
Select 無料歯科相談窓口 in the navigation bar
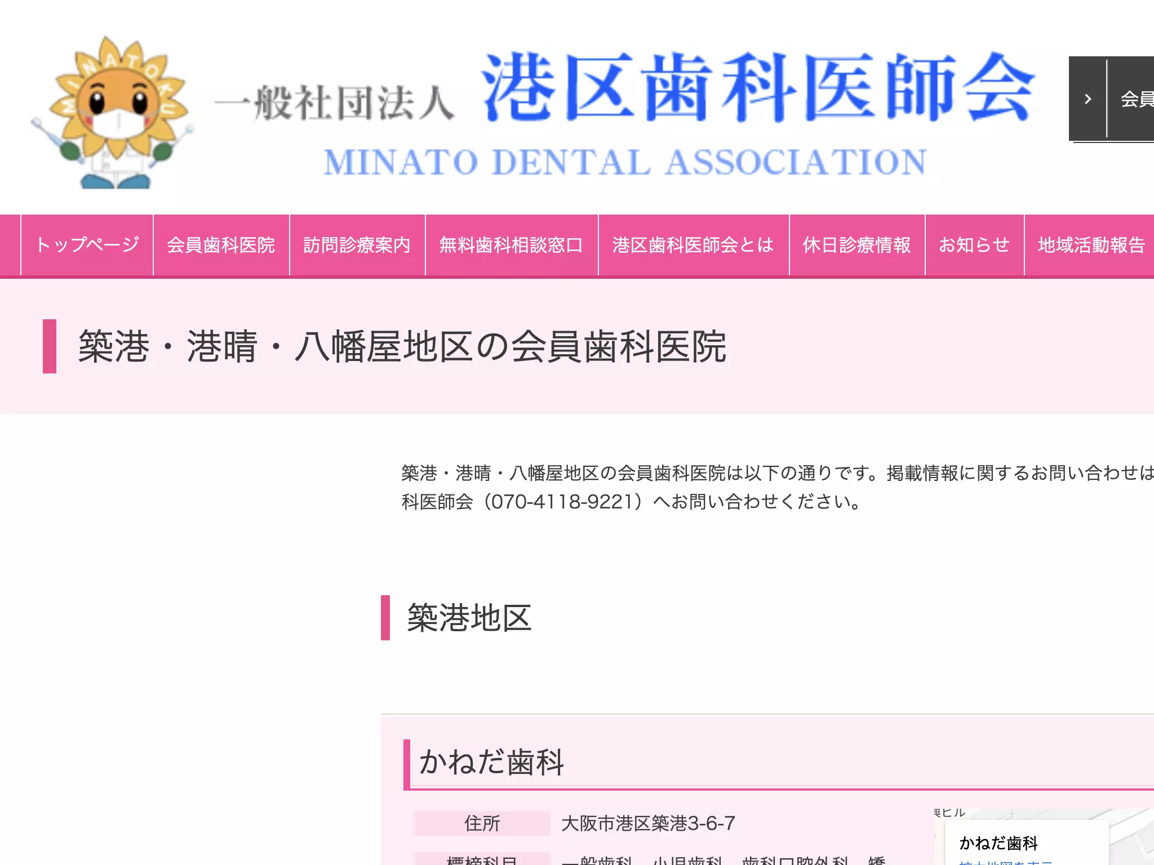click(x=512, y=245)
